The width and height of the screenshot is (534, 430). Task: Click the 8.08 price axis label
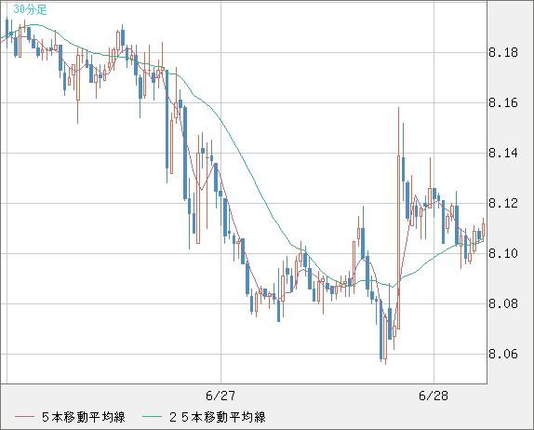(503, 304)
